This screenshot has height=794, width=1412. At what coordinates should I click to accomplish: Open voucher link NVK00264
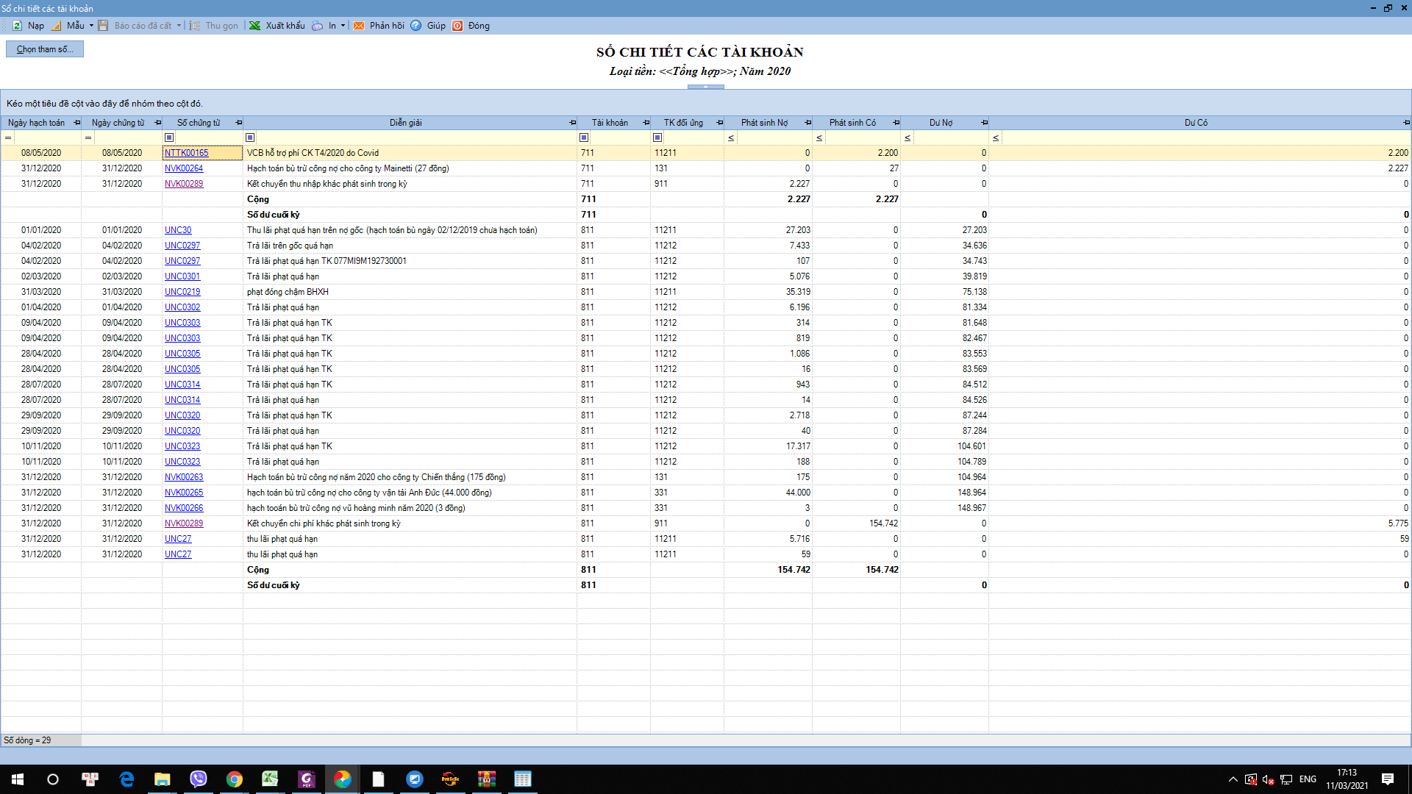[x=184, y=168]
